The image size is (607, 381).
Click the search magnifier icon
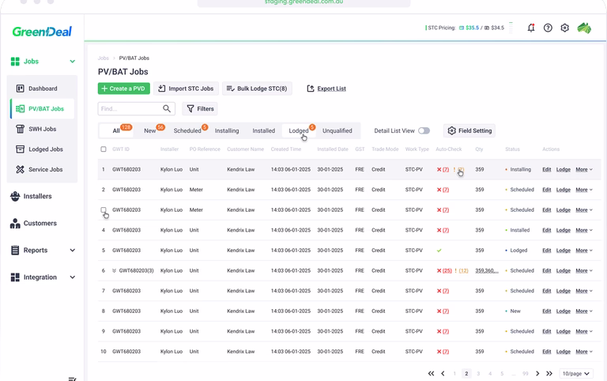click(x=167, y=109)
